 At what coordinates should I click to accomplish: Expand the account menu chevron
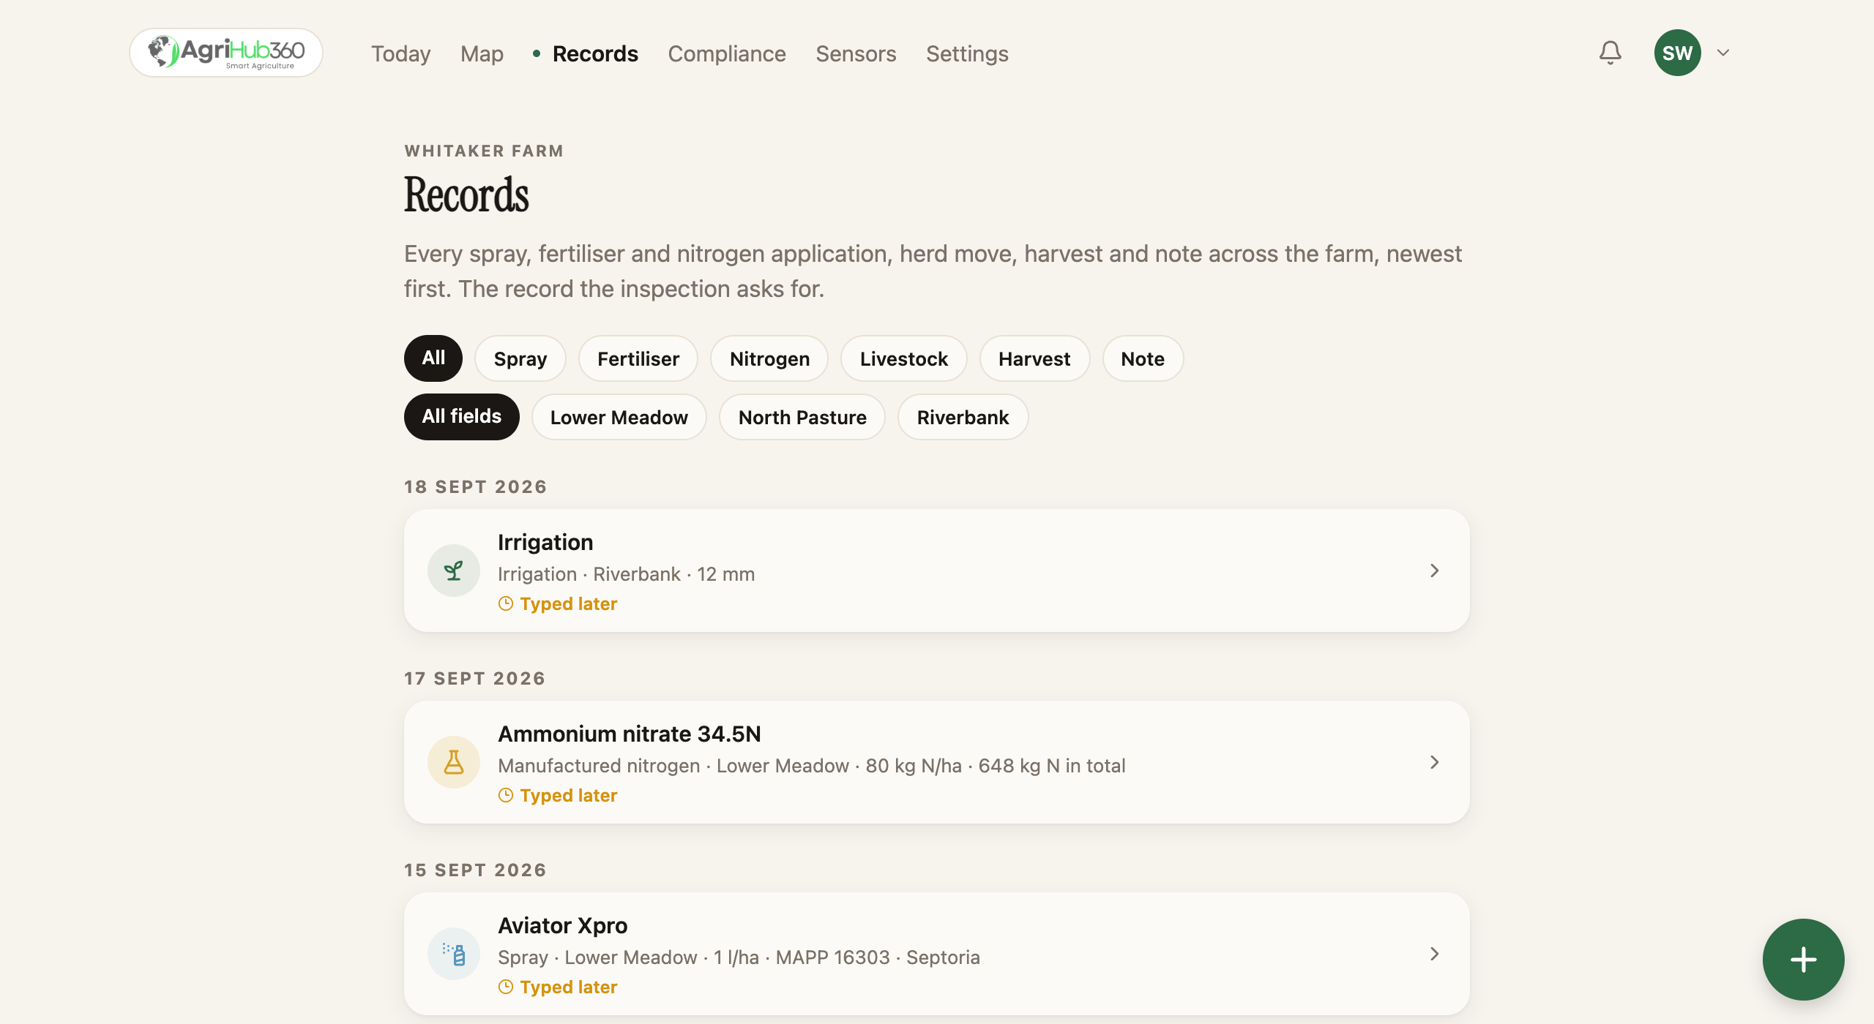tap(1723, 53)
